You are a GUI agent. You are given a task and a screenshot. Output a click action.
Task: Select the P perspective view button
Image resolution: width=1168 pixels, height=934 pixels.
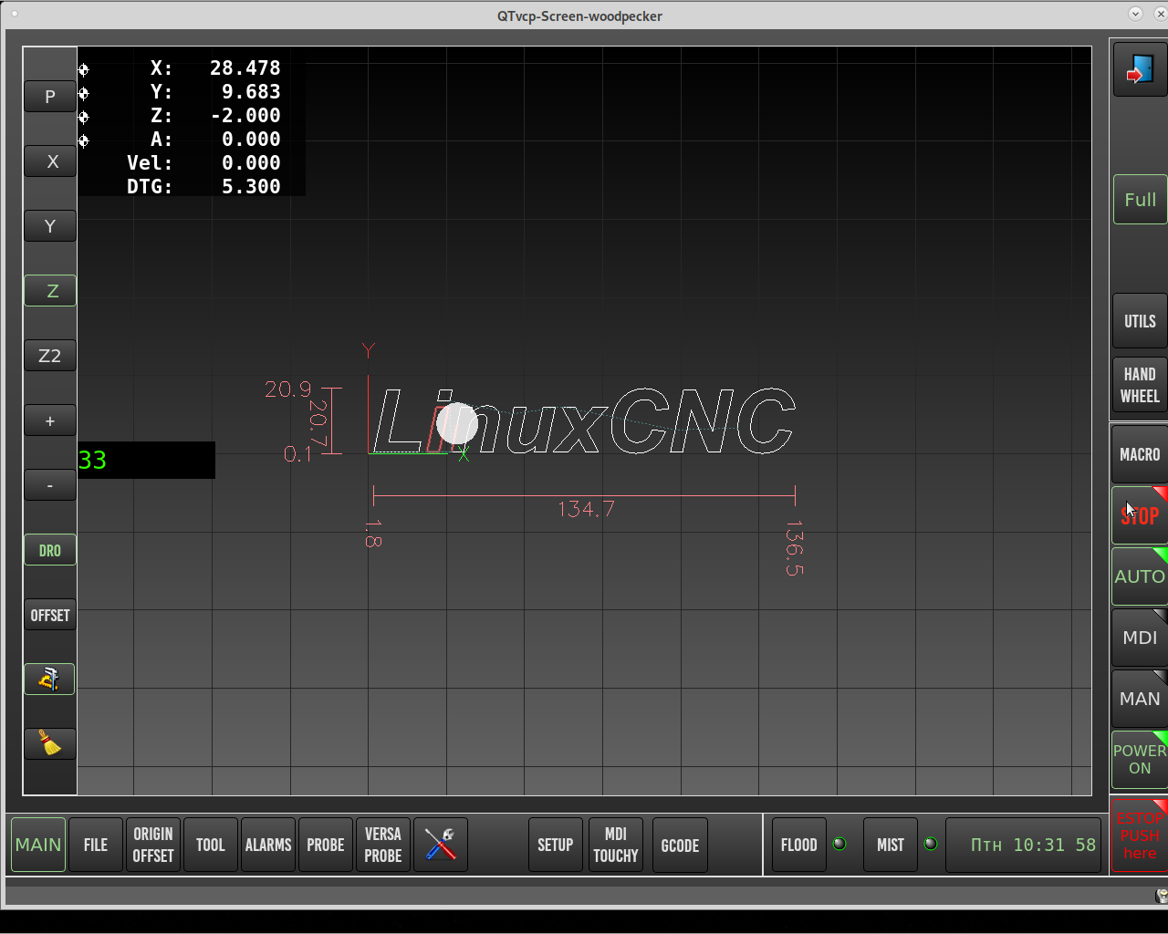coord(50,97)
